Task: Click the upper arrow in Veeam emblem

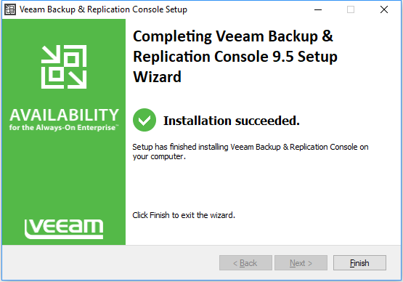Action: coord(51,54)
